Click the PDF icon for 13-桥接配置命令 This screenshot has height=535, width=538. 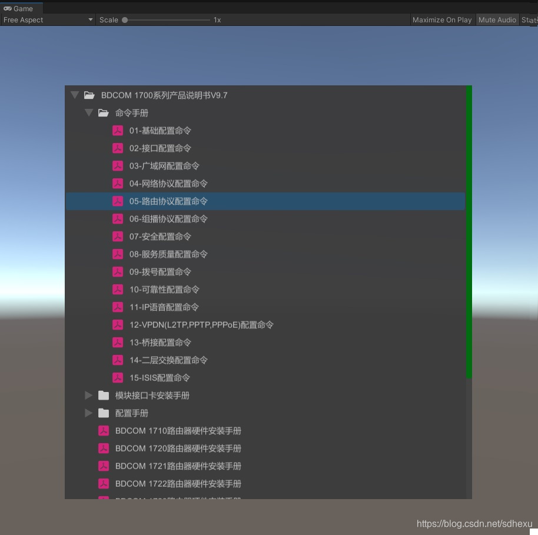[118, 343]
